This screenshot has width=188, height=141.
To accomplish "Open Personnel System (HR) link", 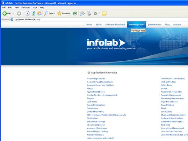I will coord(171,92).
